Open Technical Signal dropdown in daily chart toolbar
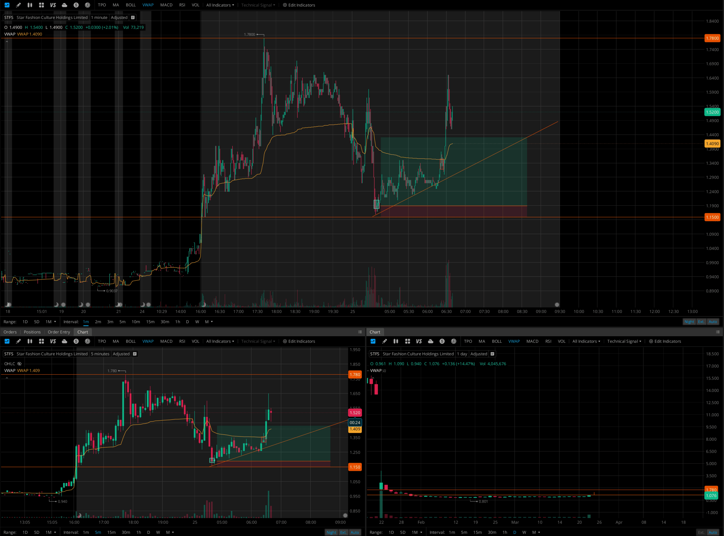724x536 pixels. [x=624, y=341]
